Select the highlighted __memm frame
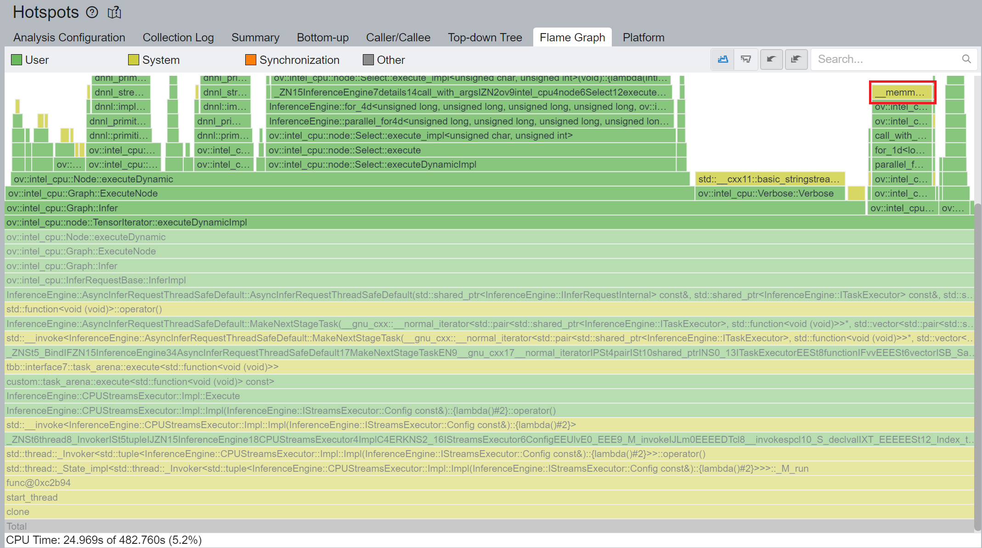The height and width of the screenshot is (548, 982). click(902, 92)
